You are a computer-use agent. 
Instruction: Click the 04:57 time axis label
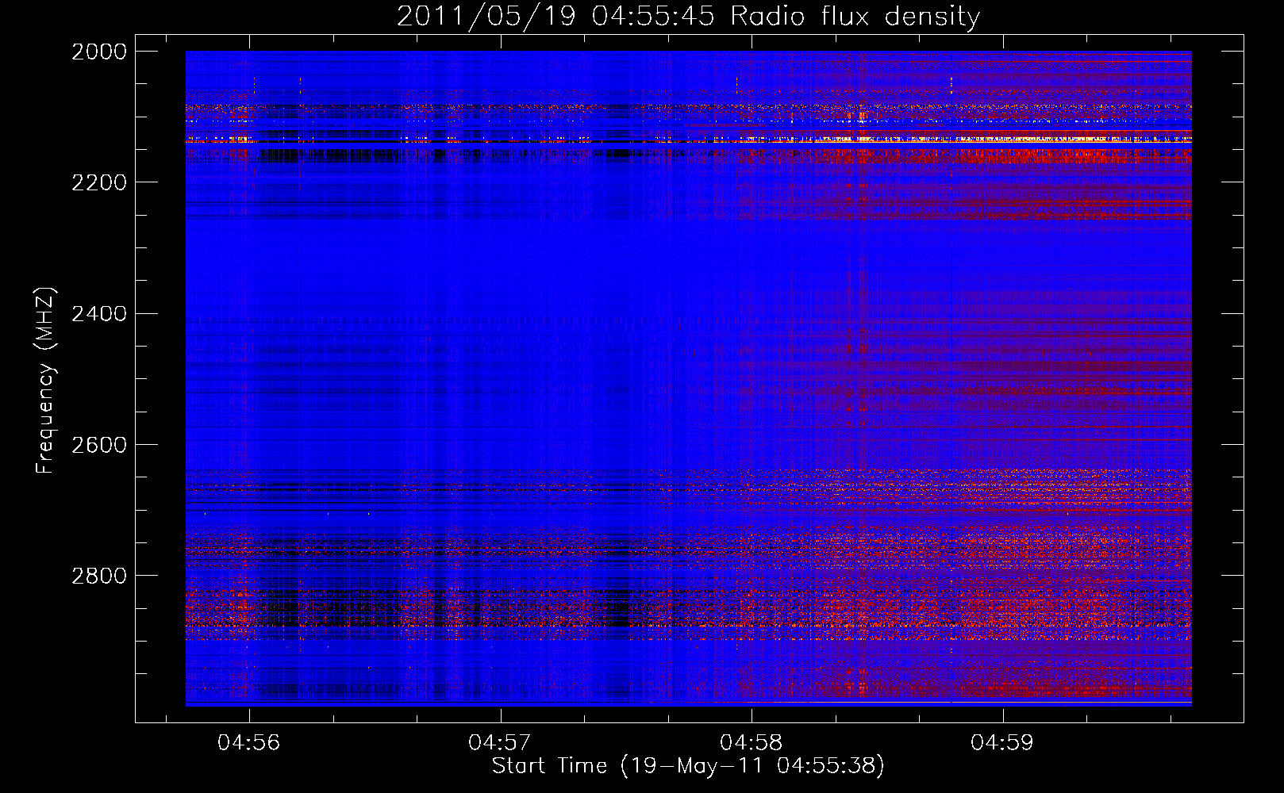500,743
